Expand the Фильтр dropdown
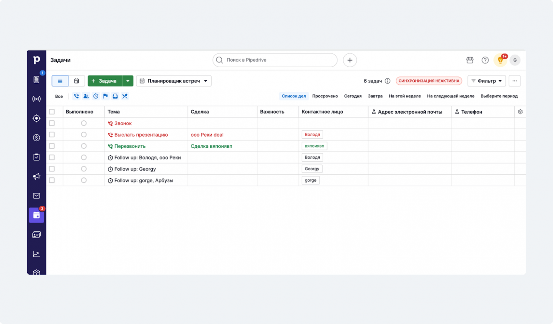 tap(486, 81)
